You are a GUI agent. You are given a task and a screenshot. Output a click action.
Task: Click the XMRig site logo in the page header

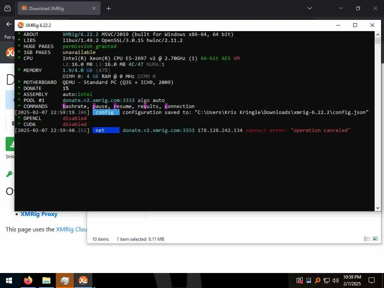[x=10, y=52]
